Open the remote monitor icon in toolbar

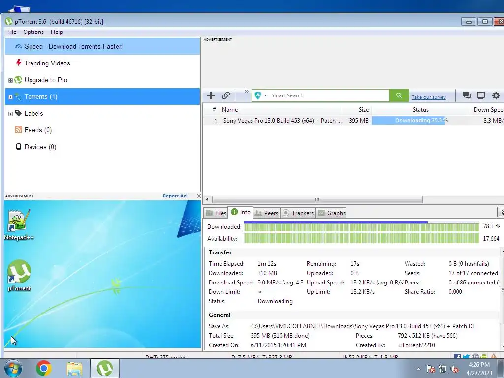(481, 95)
